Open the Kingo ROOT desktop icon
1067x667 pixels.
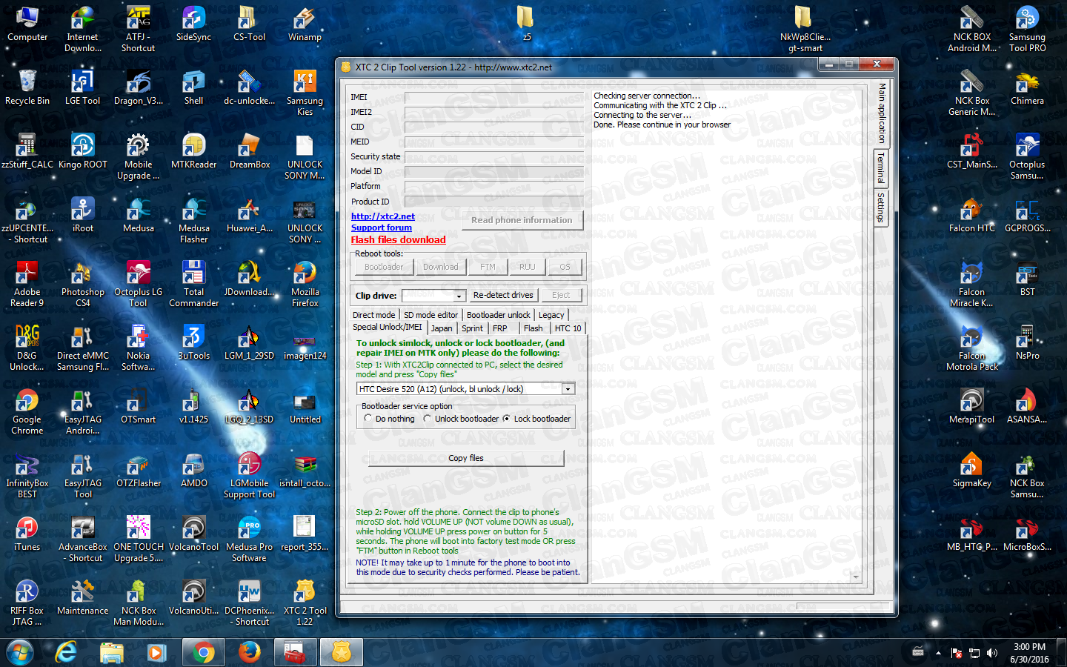(x=82, y=151)
